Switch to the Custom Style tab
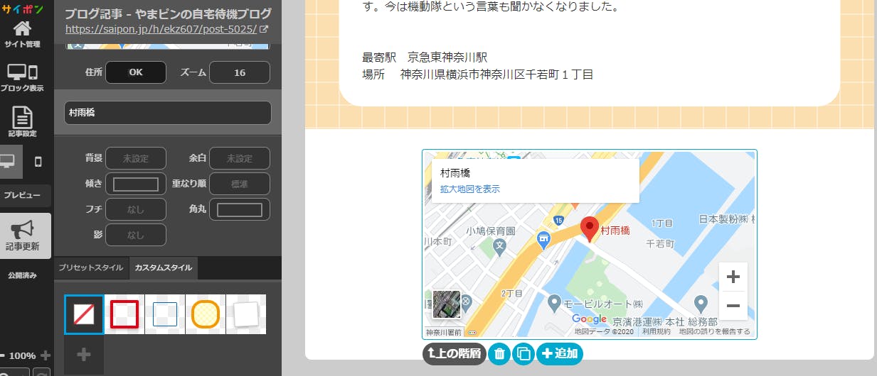The width and height of the screenshot is (877, 376). pyautogui.click(x=164, y=268)
